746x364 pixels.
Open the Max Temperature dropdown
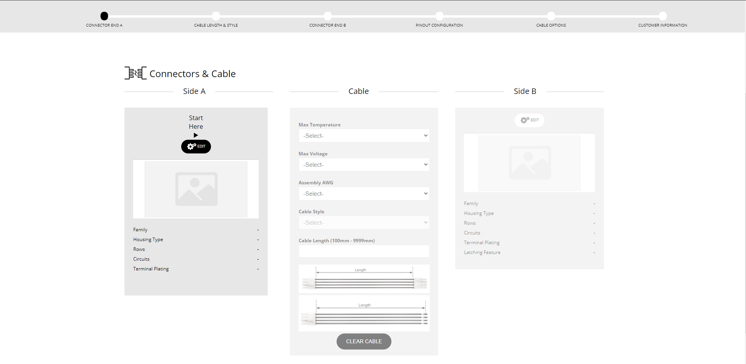pos(364,135)
